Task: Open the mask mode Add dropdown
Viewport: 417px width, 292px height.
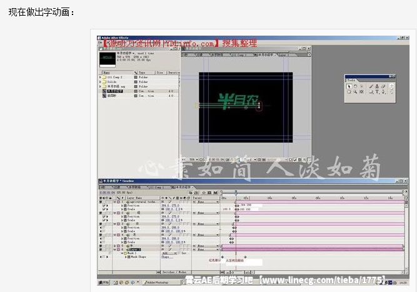Action: pos(169,253)
